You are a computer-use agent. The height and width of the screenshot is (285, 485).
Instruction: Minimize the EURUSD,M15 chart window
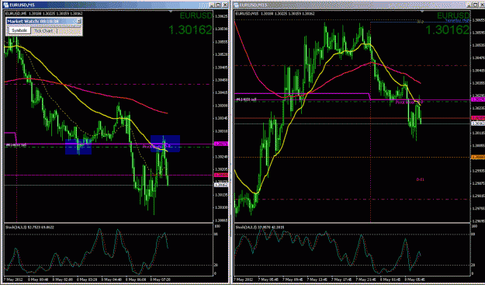(x=469, y=5)
